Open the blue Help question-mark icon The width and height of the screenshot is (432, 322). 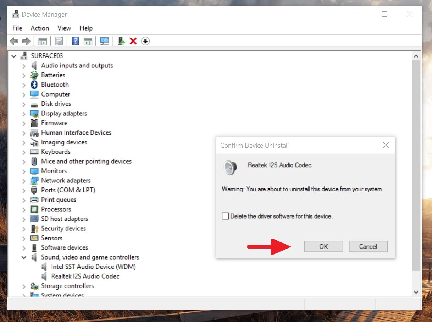coord(75,41)
